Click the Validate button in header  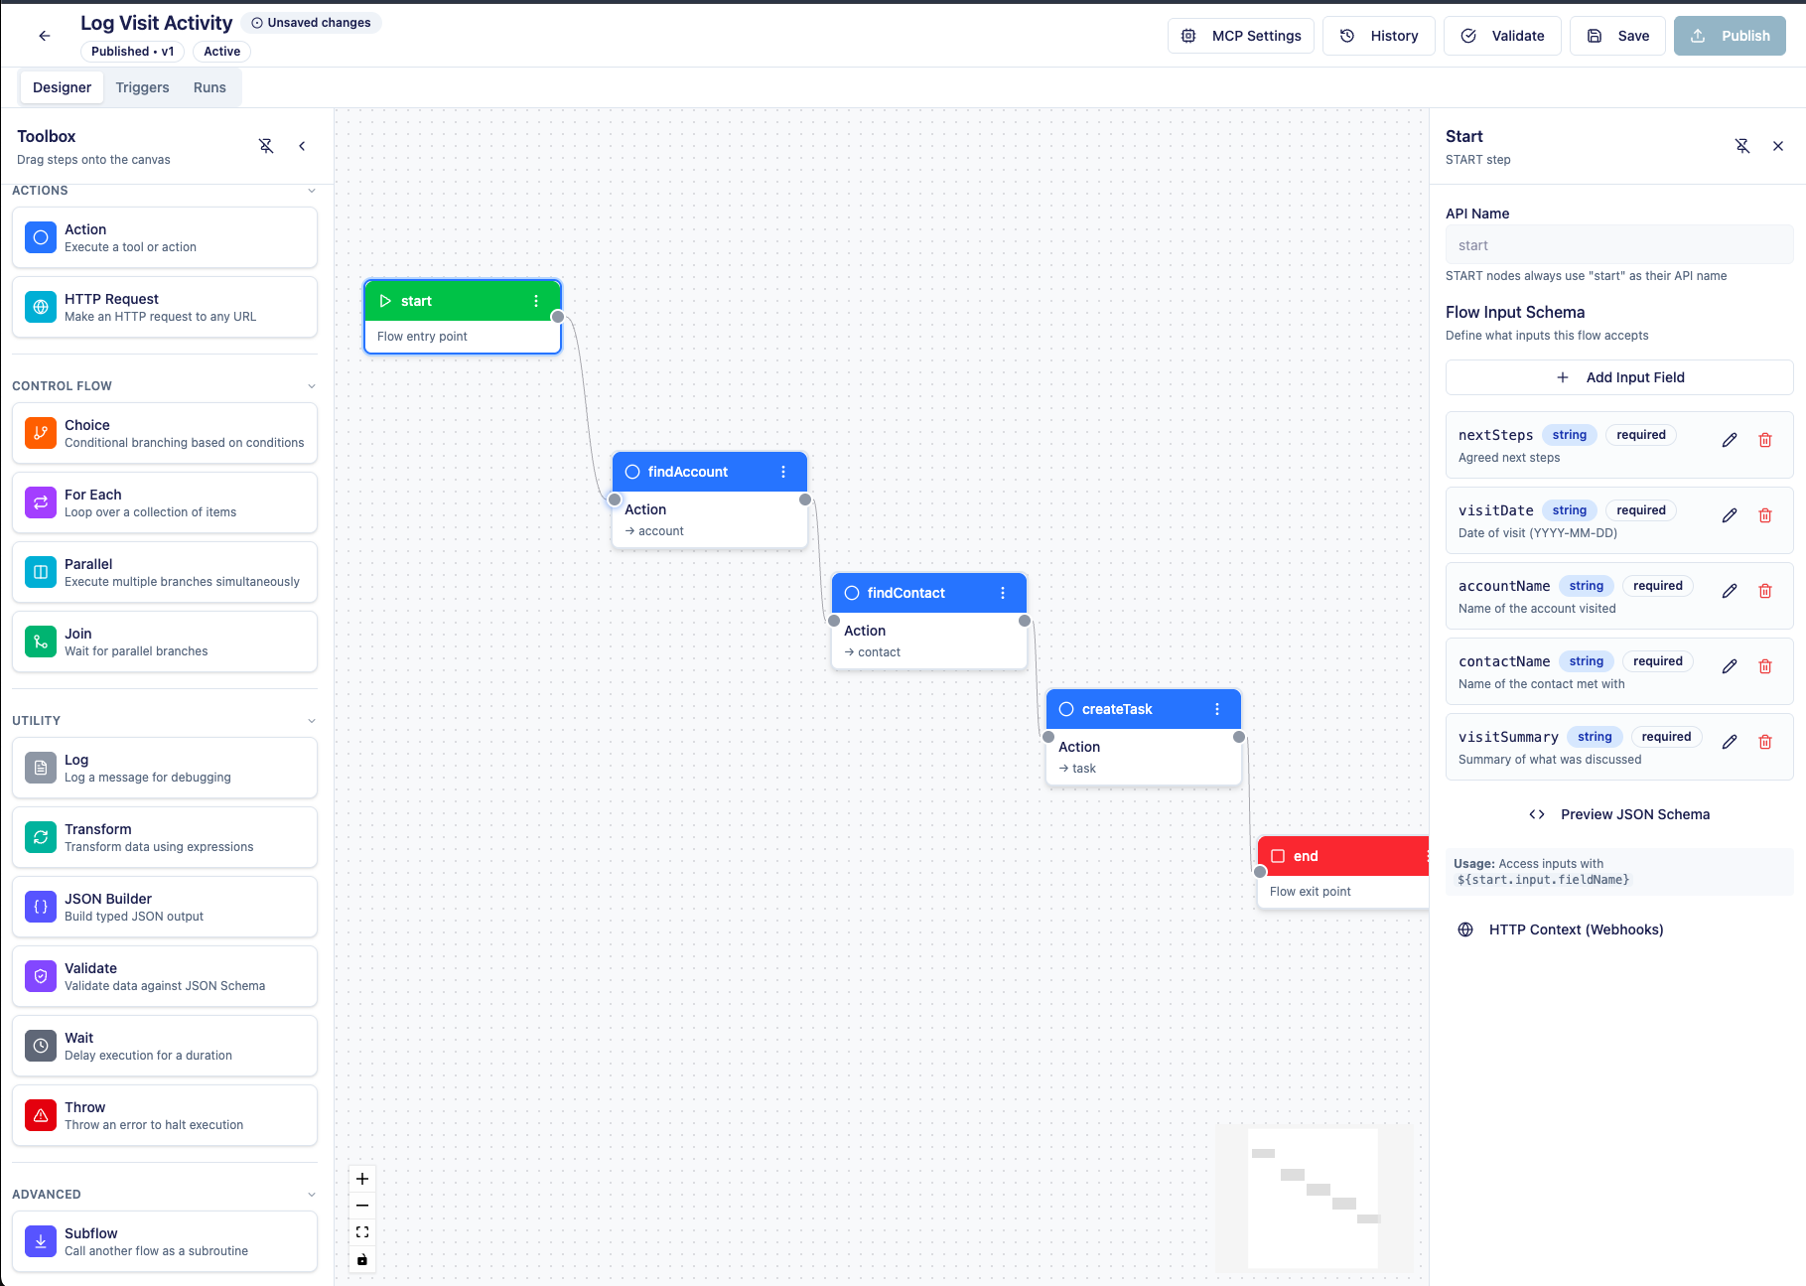pyautogui.click(x=1502, y=36)
